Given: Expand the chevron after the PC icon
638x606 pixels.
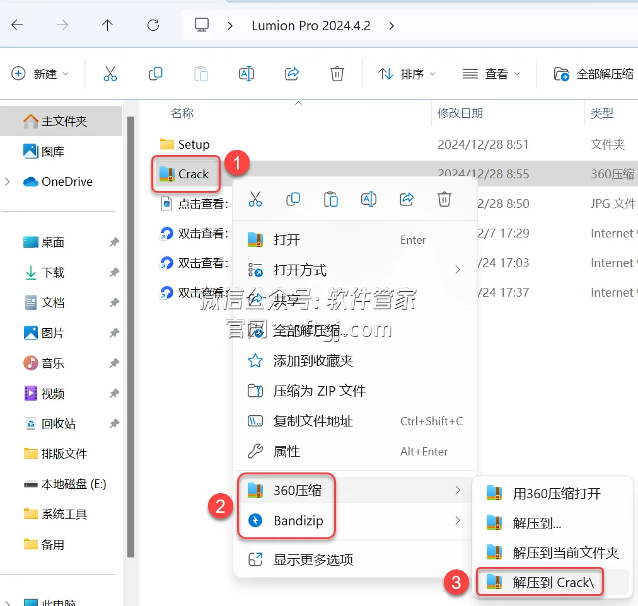Looking at the screenshot, I should click(x=230, y=26).
